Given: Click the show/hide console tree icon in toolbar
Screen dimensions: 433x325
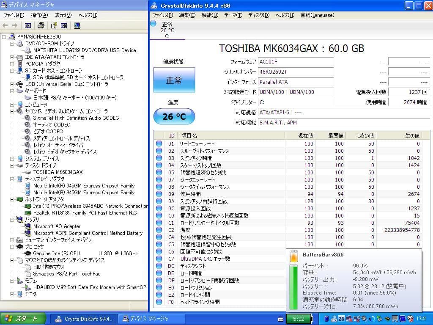Looking at the screenshot, I should [x=28, y=25].
